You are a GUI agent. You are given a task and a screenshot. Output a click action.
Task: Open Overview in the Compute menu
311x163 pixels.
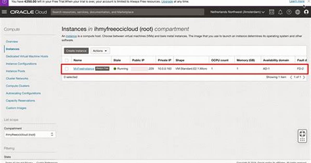pos(12,41)
